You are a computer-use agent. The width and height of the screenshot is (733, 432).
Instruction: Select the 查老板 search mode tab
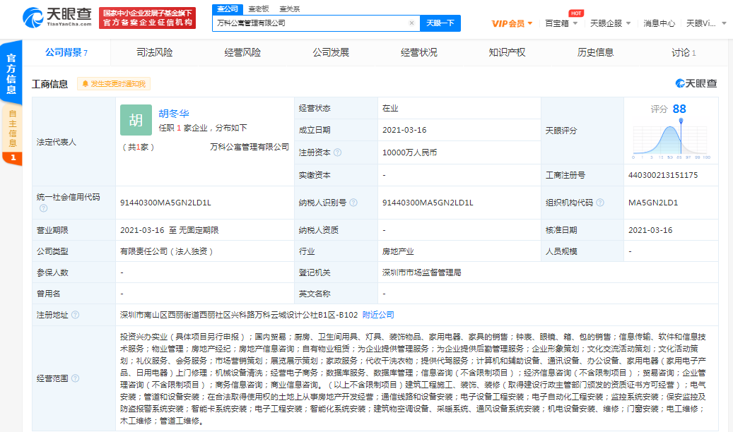pyautogui.click(x=258, y=9)
